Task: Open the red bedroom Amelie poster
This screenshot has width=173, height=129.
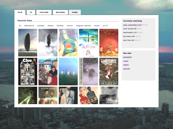Action: pos(109,43)
